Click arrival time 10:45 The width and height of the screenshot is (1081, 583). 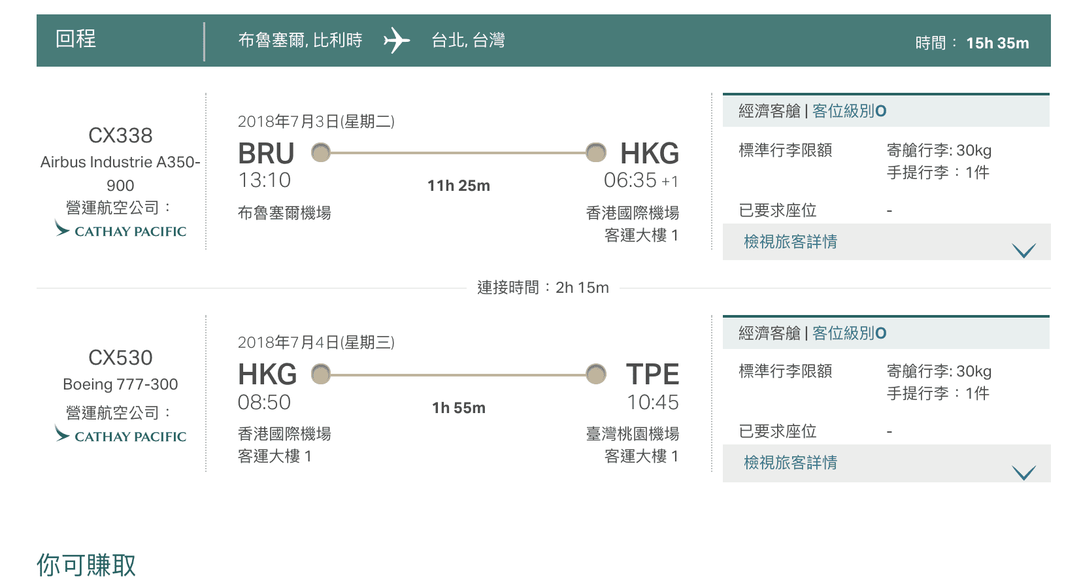pyautogui.click(x=653, y=403)
